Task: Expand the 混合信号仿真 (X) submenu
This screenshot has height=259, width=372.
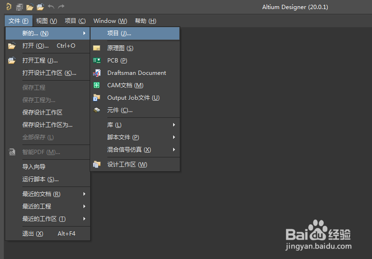Action: tap(135, 149)
